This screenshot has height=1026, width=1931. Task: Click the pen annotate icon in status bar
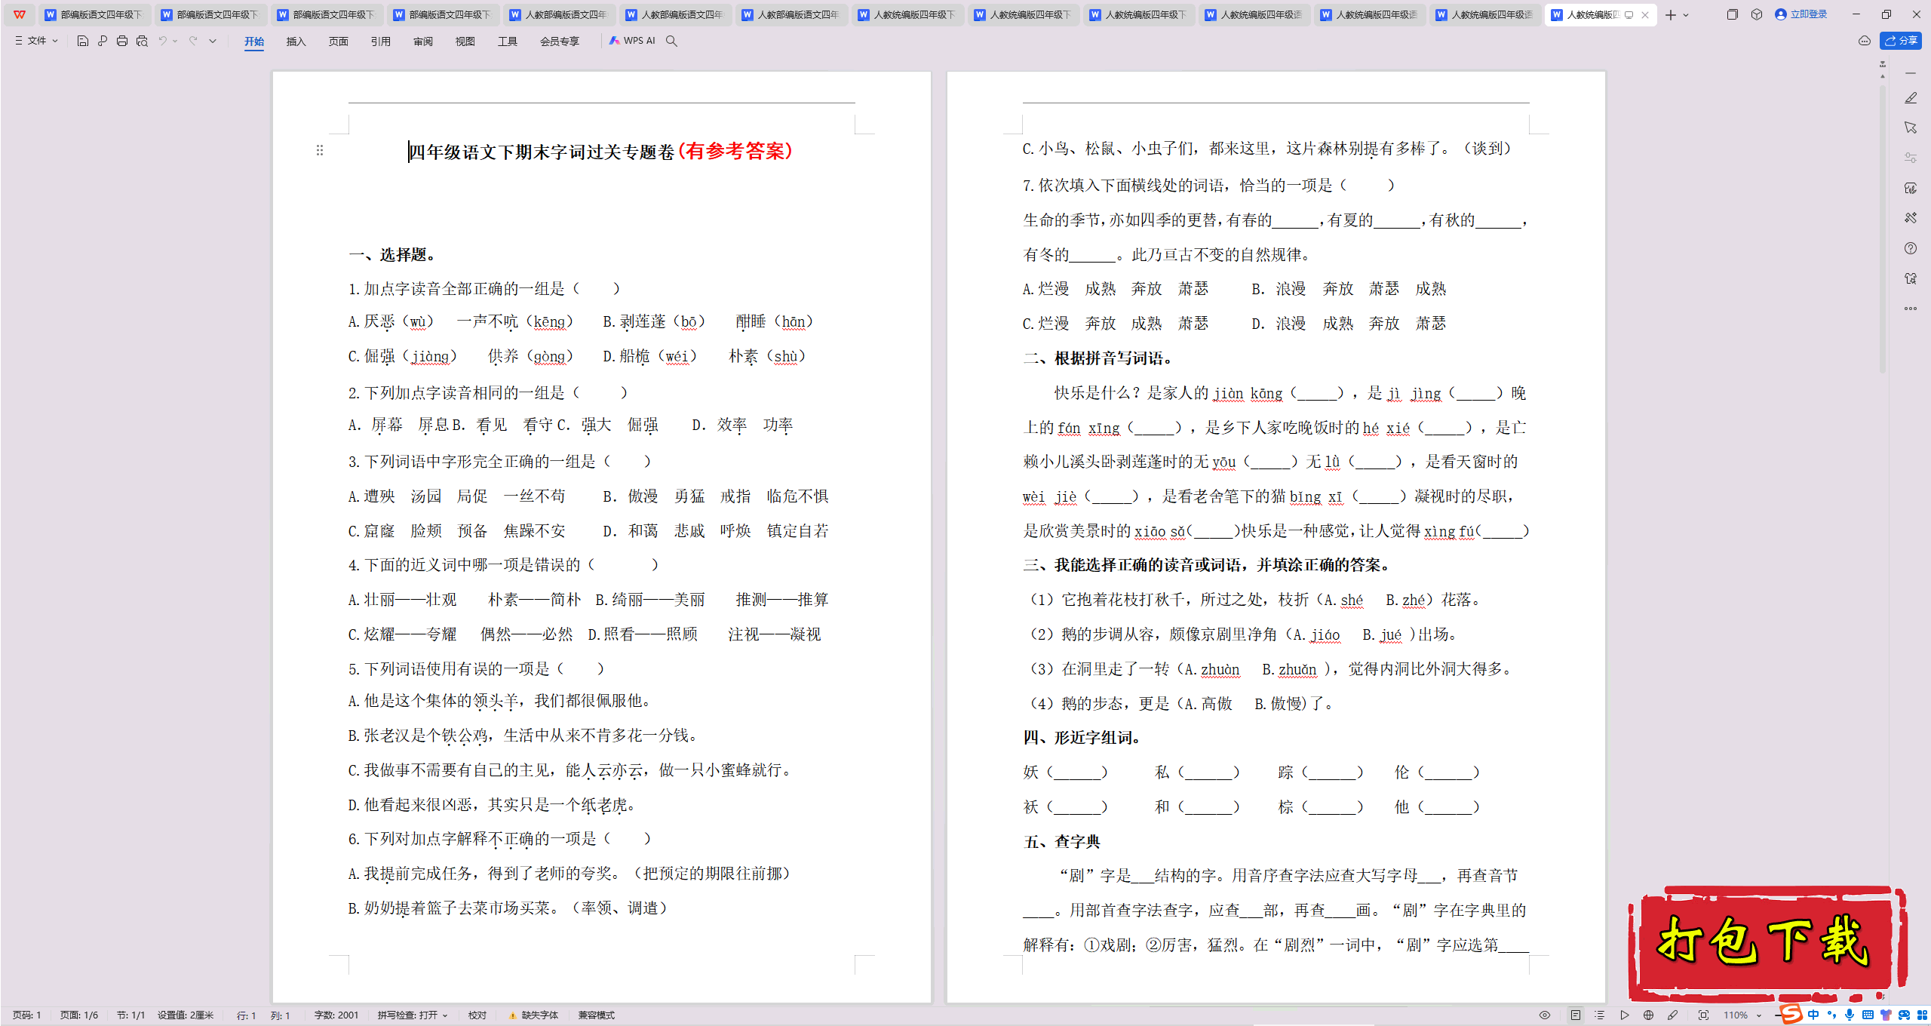pyautogui.click(x=1672, y=1015)
